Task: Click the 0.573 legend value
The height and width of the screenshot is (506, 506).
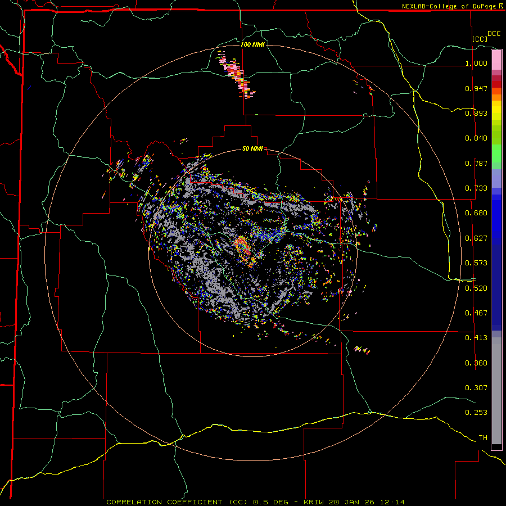Action: (x=476, y=263)
